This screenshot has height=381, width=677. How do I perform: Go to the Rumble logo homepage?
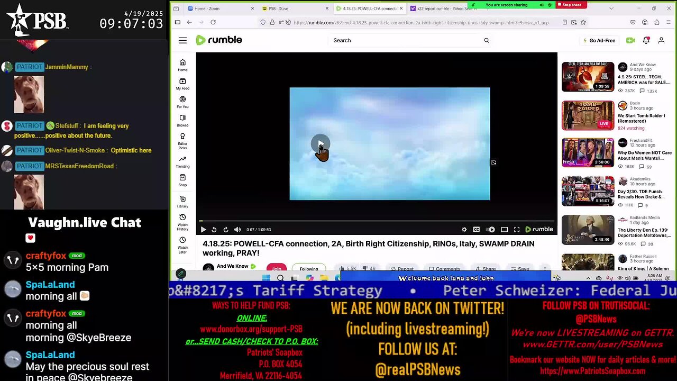point(219,40)
